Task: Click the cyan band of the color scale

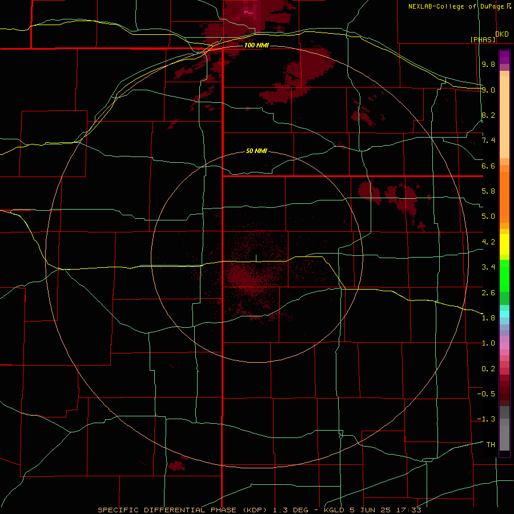Action: (504, 314)
